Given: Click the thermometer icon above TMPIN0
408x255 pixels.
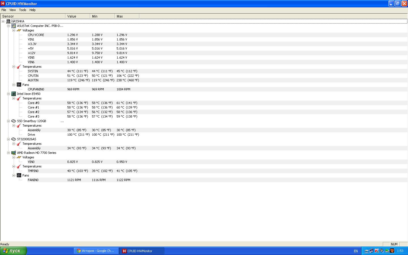Looking at the screenshot, I should point(19,166).
